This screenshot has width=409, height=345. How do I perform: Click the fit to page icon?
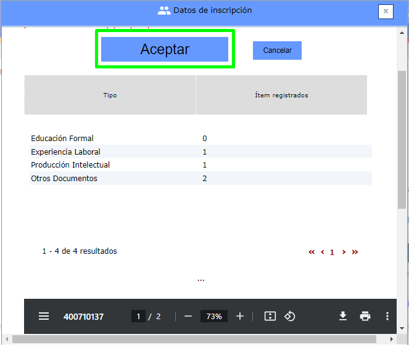(x=270, y=316)
